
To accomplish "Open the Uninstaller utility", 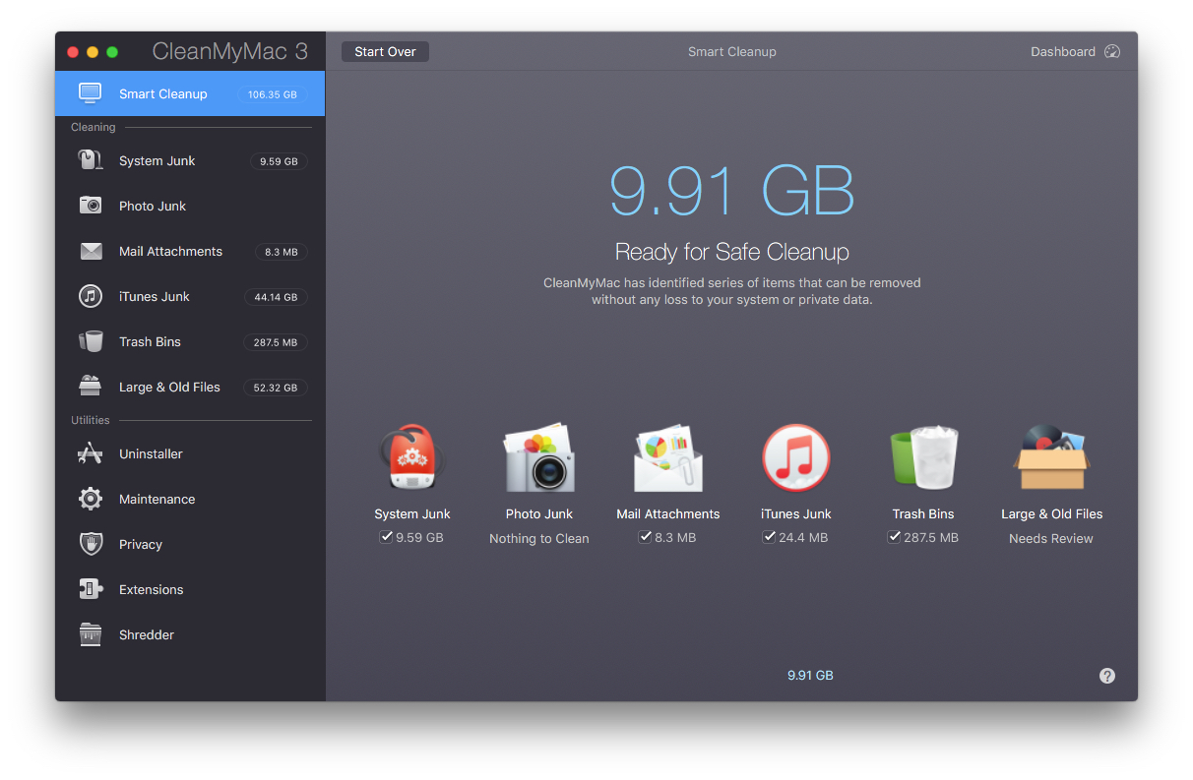I will (x=190, y=453).
